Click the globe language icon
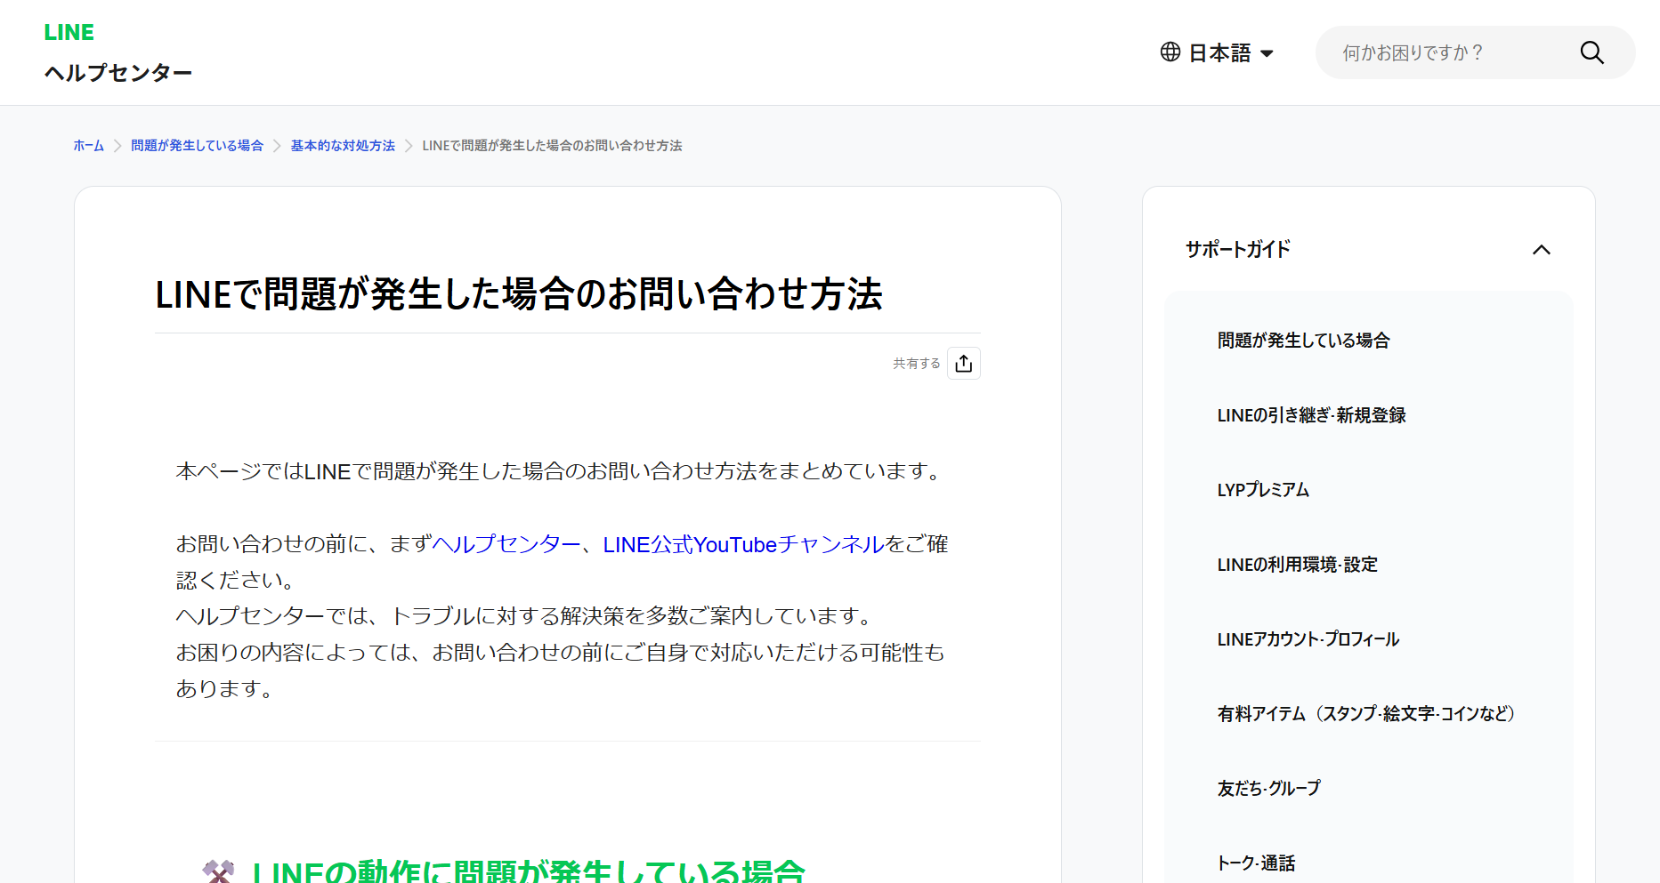Image resolution: width=1660 pixels, height=883 pixels. point(1170,52)
